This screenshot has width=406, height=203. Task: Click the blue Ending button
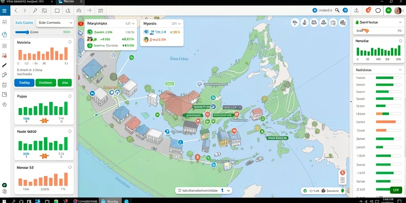pyautogui.click(x=24, y=83)
